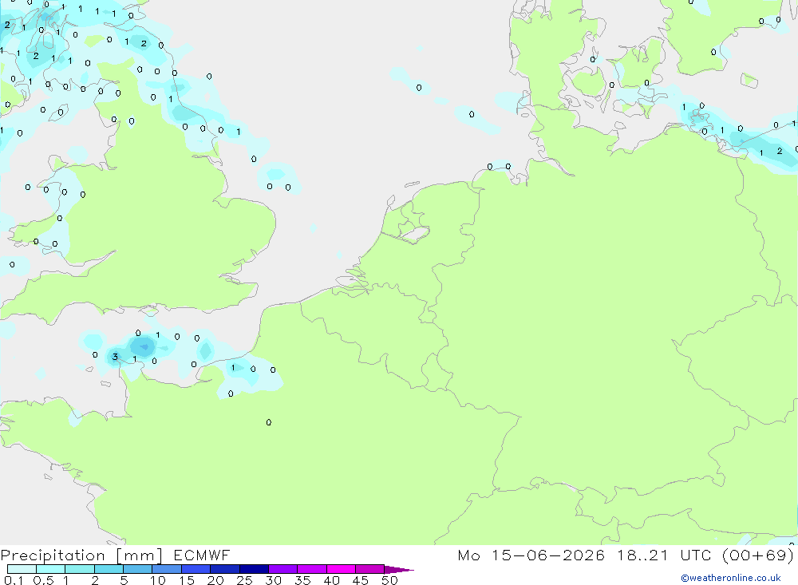Click the 'ECMWF' model label
Image resolution: width=798 pixels, height=585 pixels.
click(202, 555)
